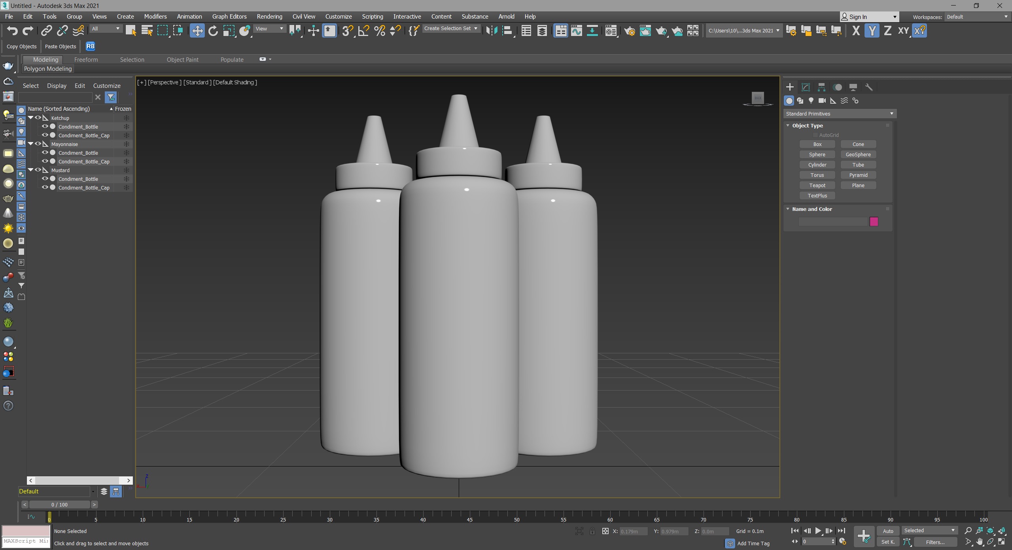Open the Workspaces Default dropdown
This screenshot has width=1012, height=550.
(x=977, y=17)
